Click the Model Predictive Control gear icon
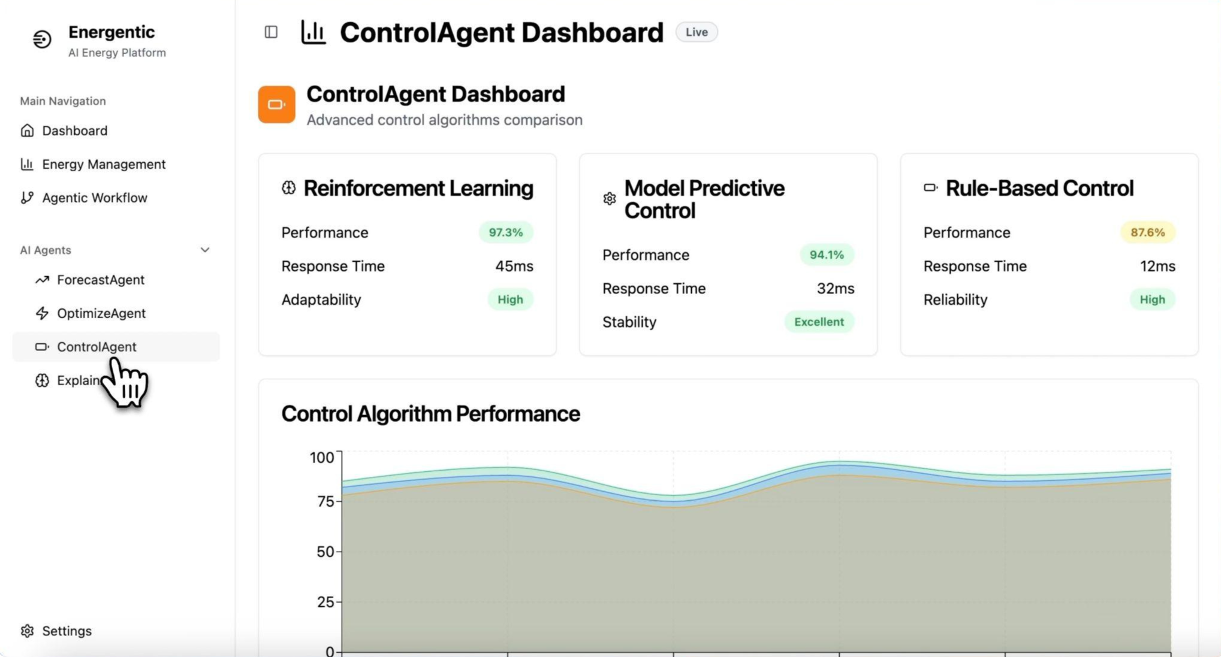 [610, 199]
